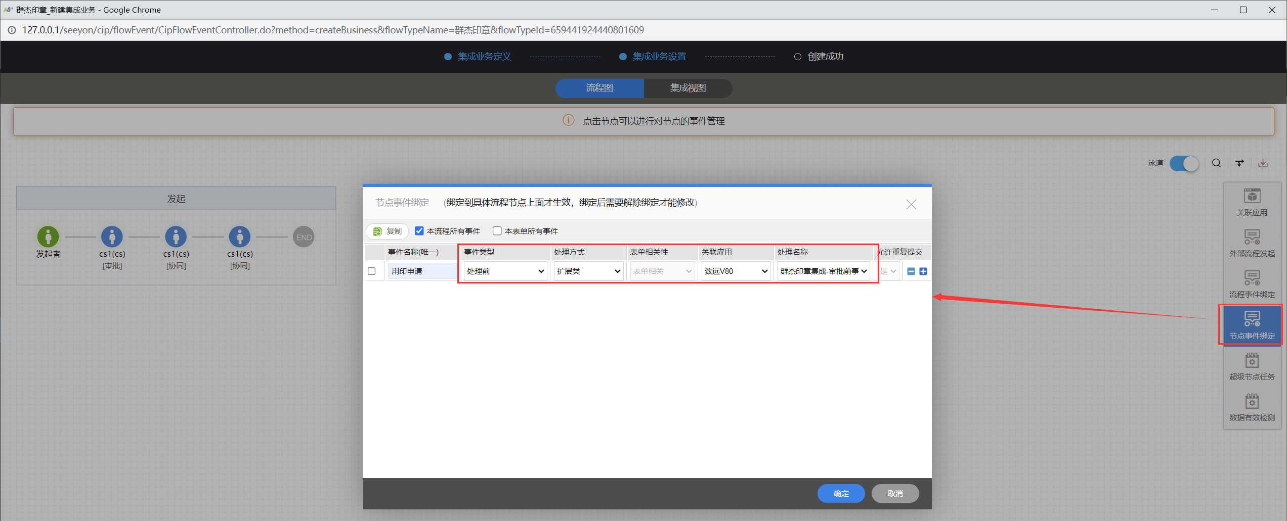This screenshot has width=1287, height=521.
Task: Open the 处理方式 dropdown showing 扩展类
Action: 588,271
